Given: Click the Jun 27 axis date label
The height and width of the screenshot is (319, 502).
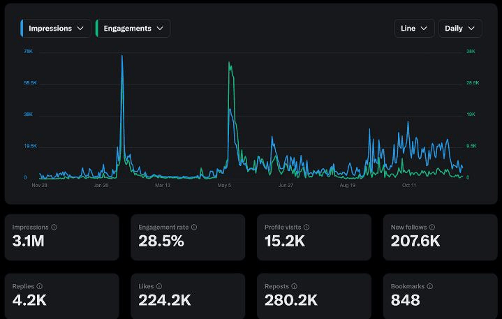Looking at the screenshot, I should click(x=286, y=185).
